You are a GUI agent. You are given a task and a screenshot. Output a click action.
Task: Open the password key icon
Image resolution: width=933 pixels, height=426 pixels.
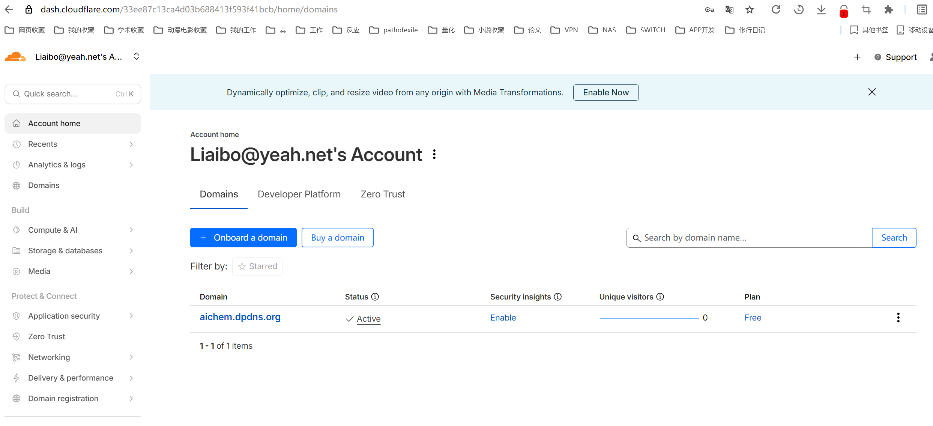click(x=709, y=10)
